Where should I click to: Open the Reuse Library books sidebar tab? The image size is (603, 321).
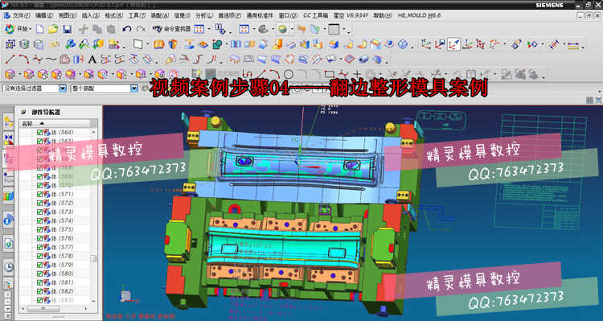pos(8,196)
